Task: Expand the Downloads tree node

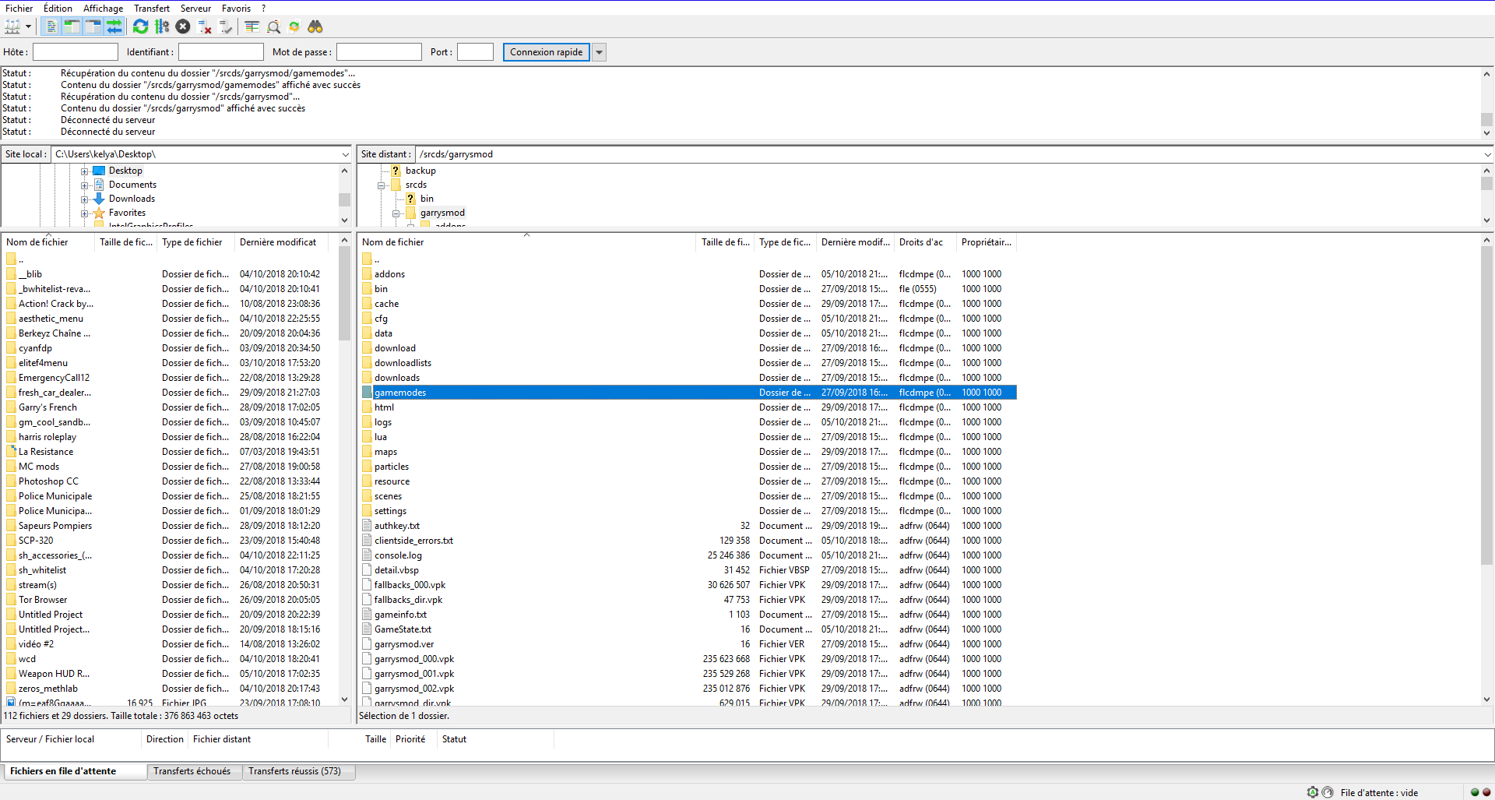Action: (84, 199)
